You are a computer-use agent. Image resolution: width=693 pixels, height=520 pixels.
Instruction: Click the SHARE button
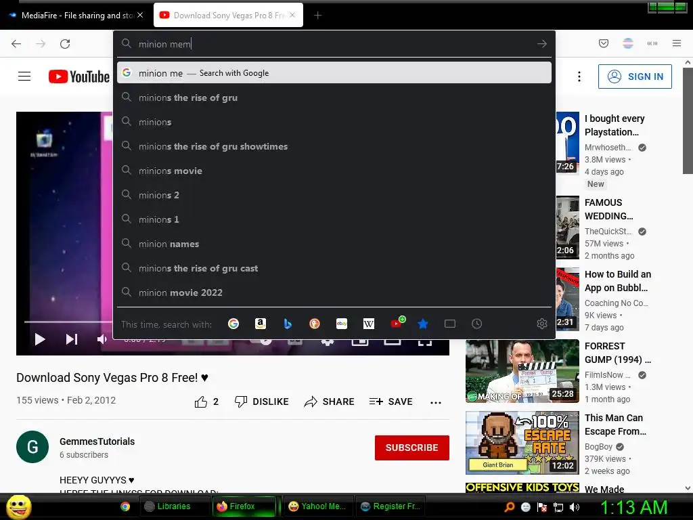(330, 402)
